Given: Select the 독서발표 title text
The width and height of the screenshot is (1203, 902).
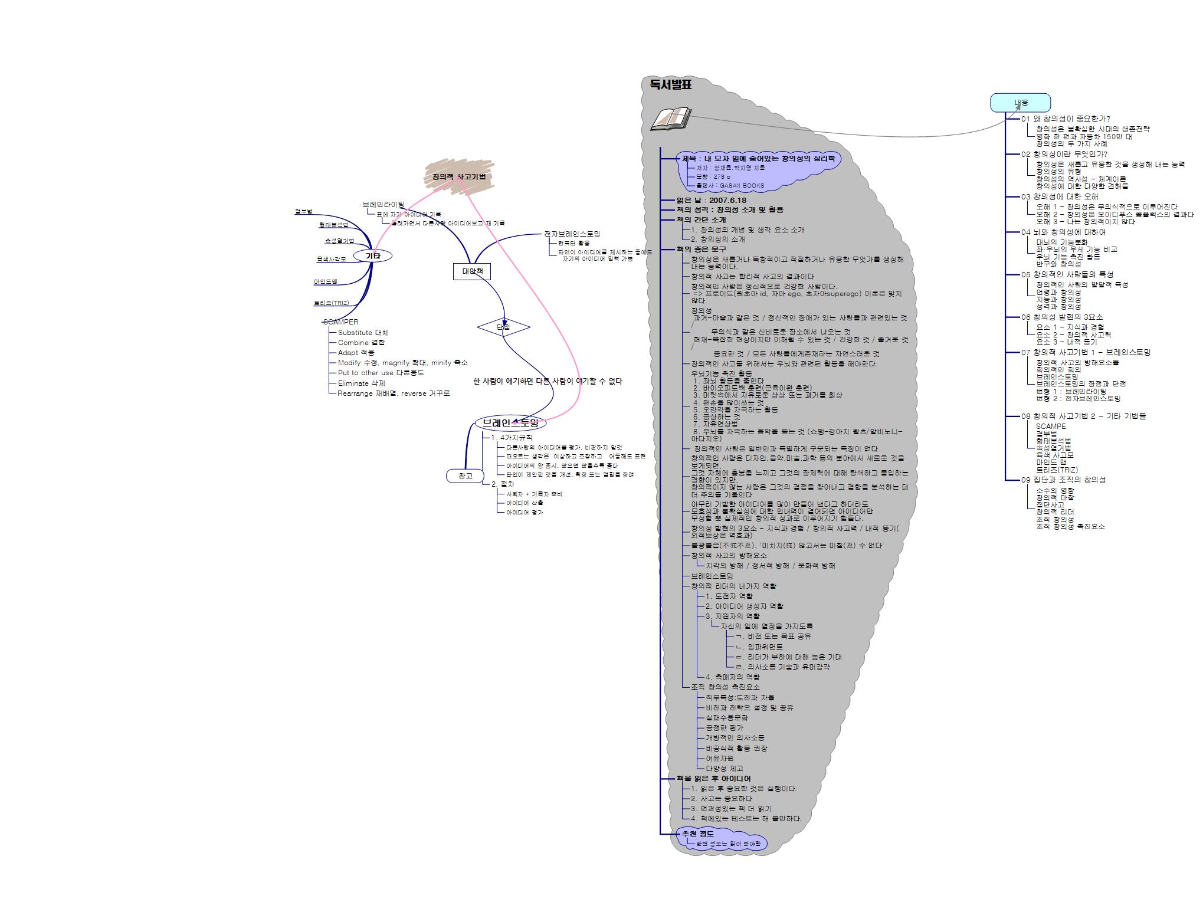Looking at the screenshot, I should 670,84.
